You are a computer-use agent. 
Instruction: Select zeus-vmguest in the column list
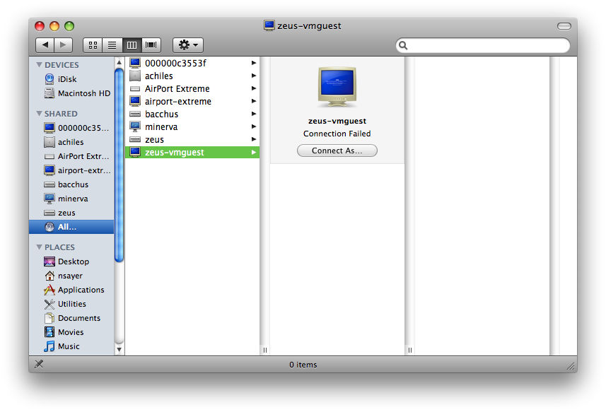tap(192, 152)
